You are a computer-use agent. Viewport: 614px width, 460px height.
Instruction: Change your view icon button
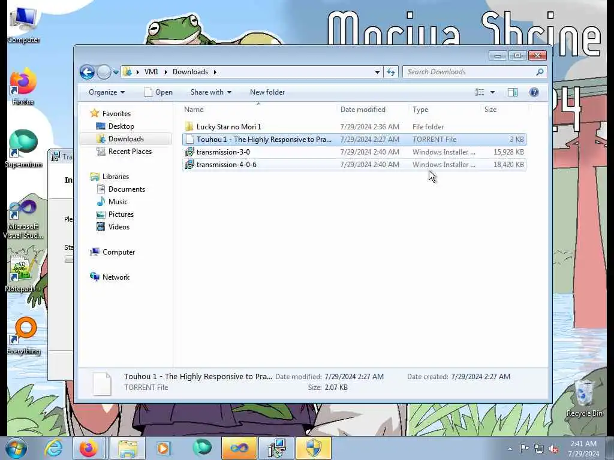pyautogui.click(x=480, y=92)
